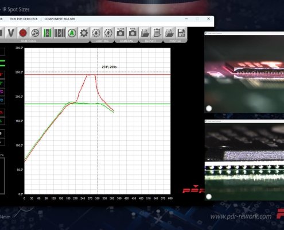
Task: Click the V icon in Controls toolbar
Action: click(x=11, y=33)
